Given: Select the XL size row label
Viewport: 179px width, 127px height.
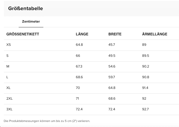Looking at the screenshot, I should [8, 88].
